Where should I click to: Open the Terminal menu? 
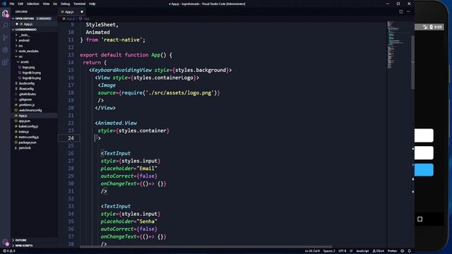79,4
